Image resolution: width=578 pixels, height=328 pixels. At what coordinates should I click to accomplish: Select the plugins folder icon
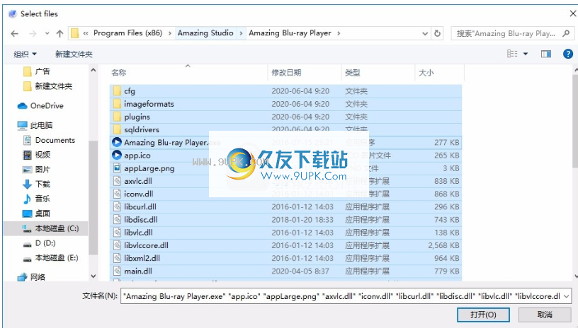(117, 117)
